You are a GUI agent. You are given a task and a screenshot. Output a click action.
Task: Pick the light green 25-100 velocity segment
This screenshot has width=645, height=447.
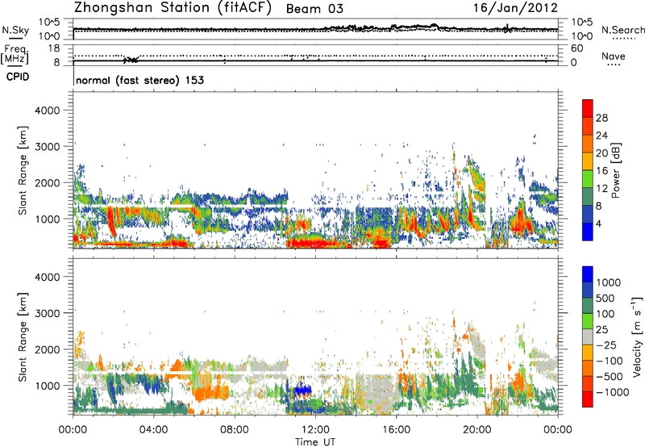coord(588,321)
